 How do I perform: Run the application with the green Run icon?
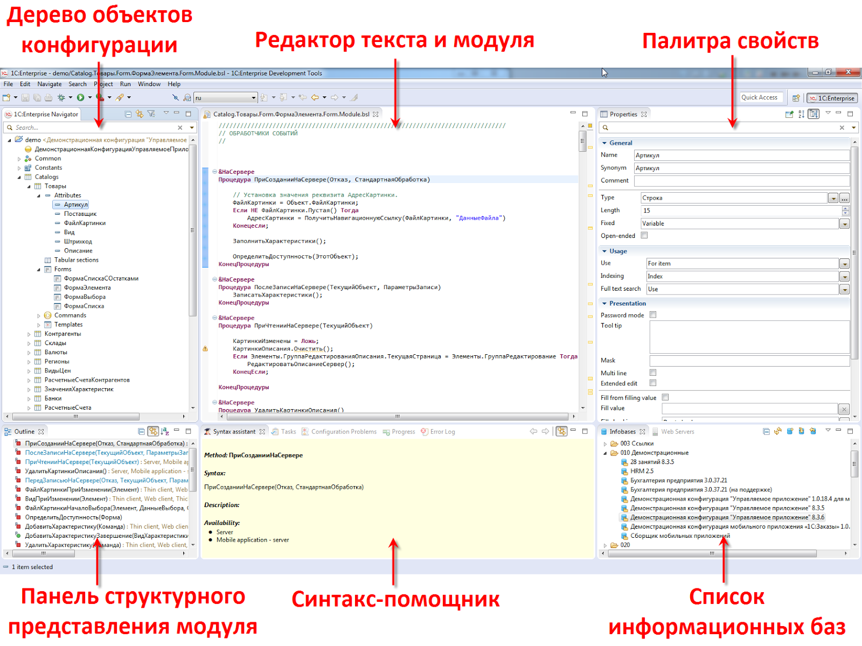click(x=81, y=97)
